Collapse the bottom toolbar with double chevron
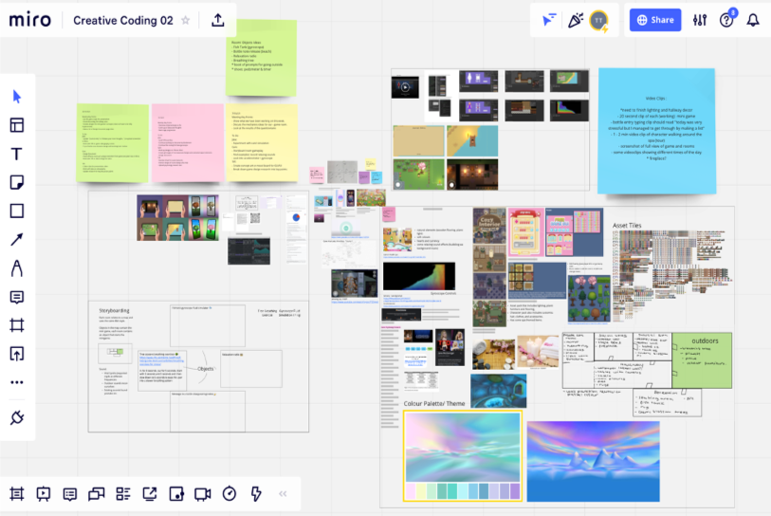Image resolution: width=771 pixels, height=516 pixels. (282, 493)
